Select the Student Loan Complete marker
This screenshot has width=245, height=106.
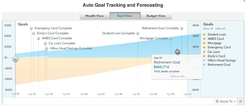pos(138,33)
